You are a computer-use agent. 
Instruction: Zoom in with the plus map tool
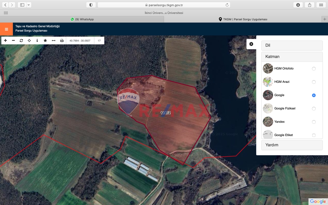coord(5,40)
